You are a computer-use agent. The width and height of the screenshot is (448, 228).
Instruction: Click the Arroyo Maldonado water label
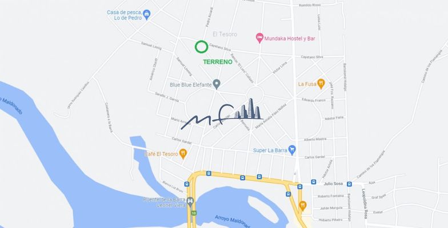[x=232, y=222]
